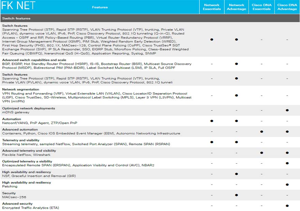Select the line starting "Encapsulated Remote SPAN (ERSPAN)"

pos(78,165)
